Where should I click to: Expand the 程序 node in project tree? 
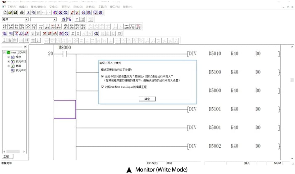coord(9,57)
